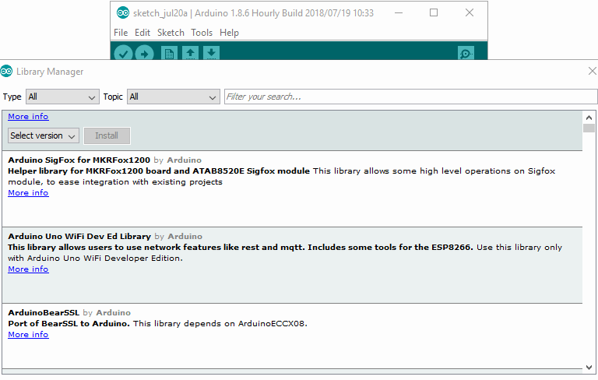Expand the Type dropdown
Screen dimensions: 598x380
click(x=62, y=97)
